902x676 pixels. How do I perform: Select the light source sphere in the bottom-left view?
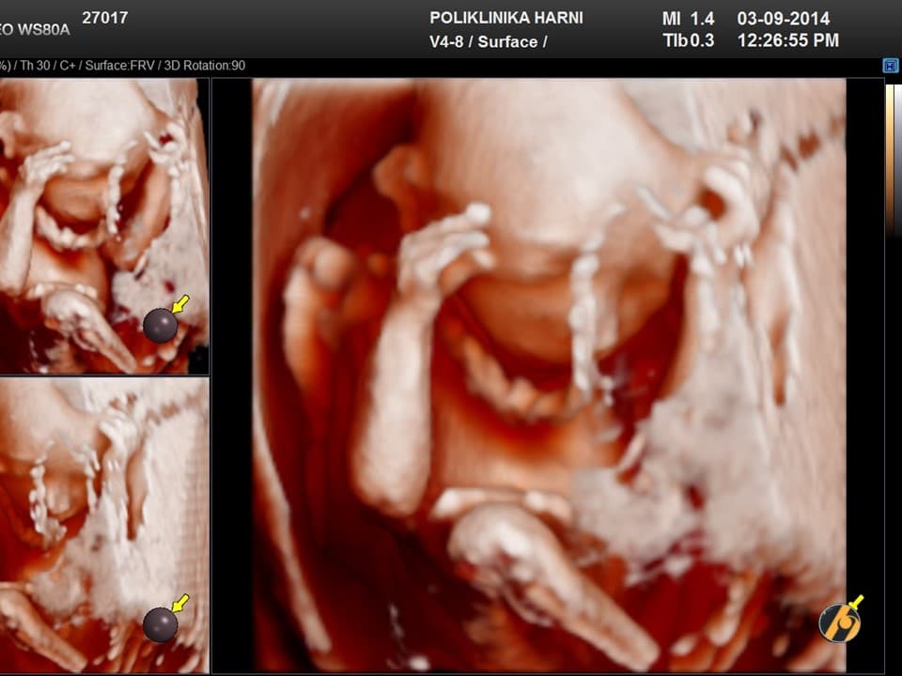click(x=160, y=624)
